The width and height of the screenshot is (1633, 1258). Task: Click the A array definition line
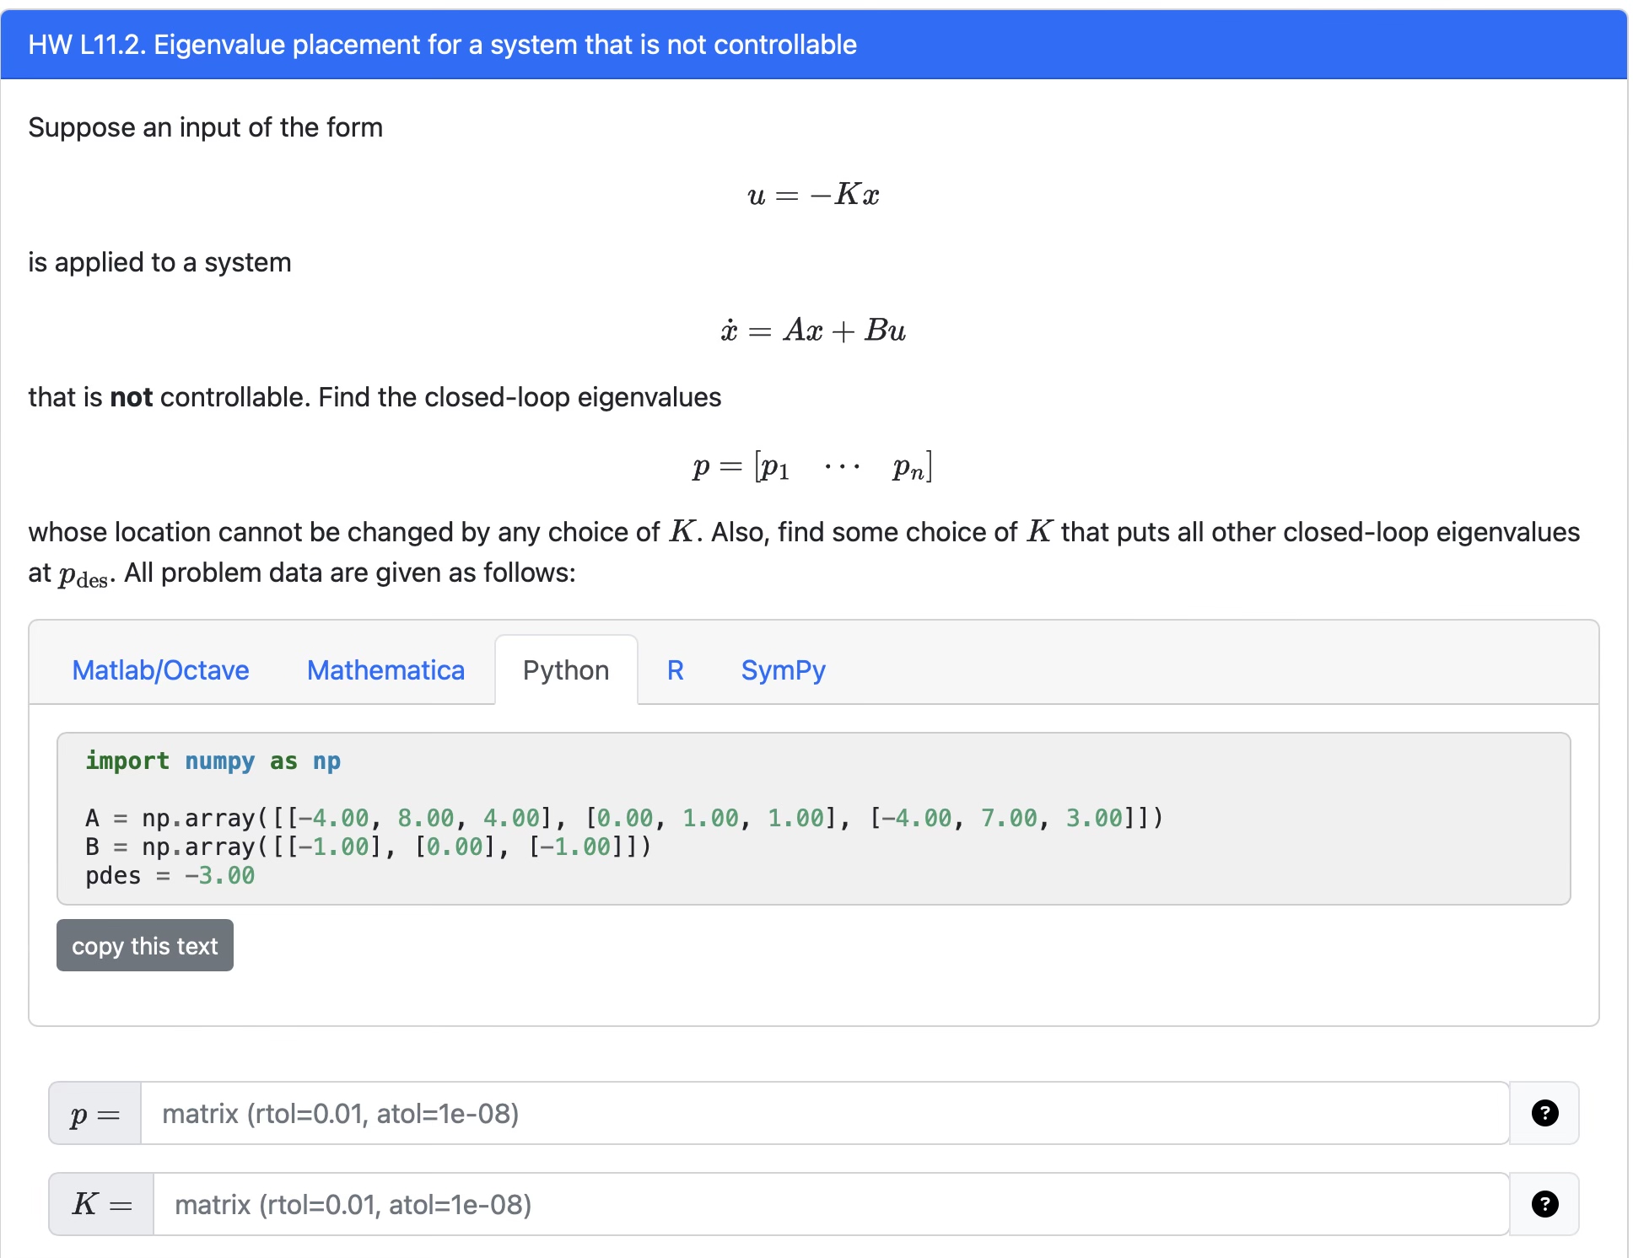(x=624, y=817)
